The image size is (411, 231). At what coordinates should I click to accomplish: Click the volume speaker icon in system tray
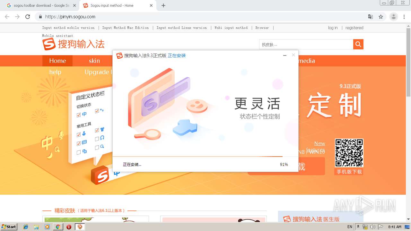[x=373, y=227]
